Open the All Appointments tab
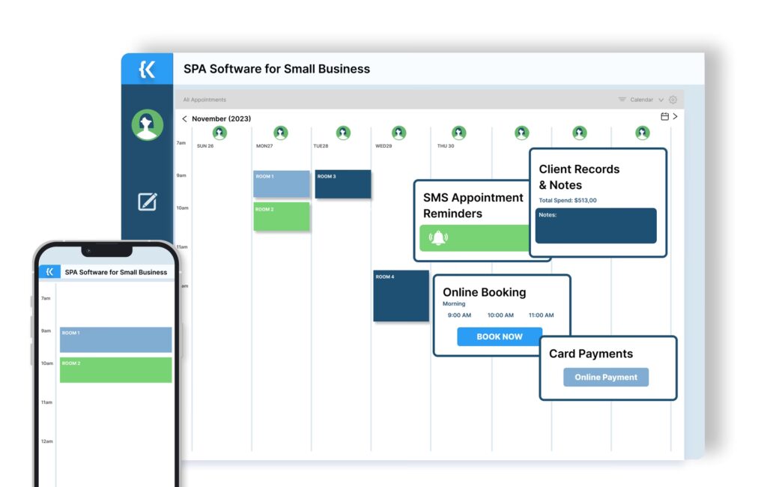Screen dimensions: 767x487 click(x=204, y=100)
